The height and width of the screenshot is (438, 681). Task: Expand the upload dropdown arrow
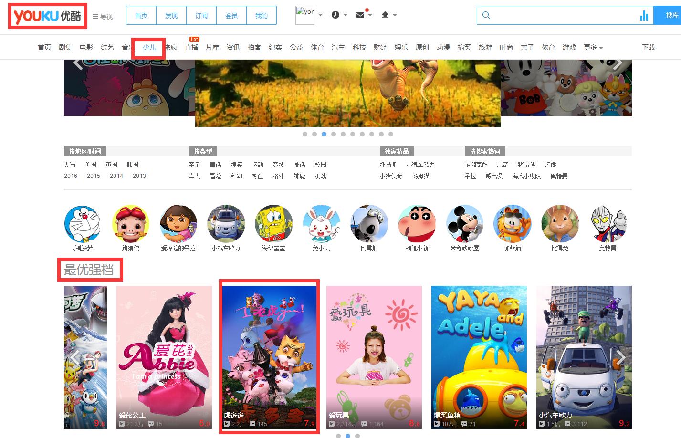click(395, 15)
